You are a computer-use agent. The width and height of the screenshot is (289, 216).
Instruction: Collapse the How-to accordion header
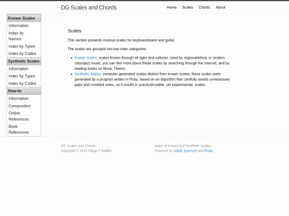[24, 91]
